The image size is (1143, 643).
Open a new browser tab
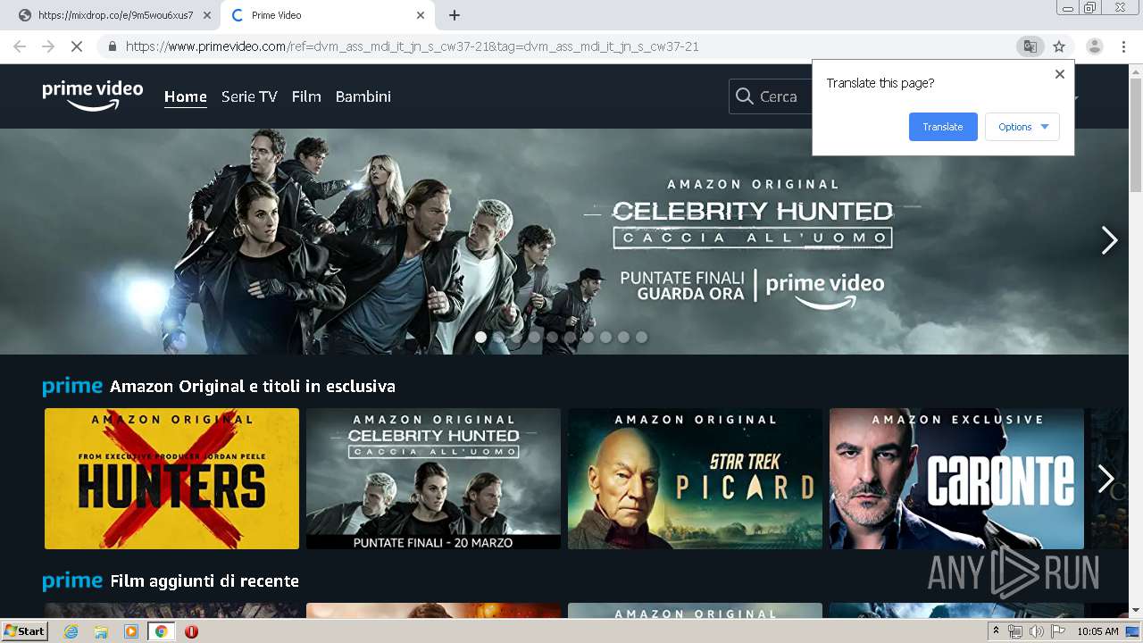click(455, 15)
